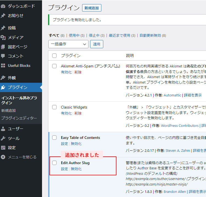Click the プラグイン plug icon

tap(3, 87)
